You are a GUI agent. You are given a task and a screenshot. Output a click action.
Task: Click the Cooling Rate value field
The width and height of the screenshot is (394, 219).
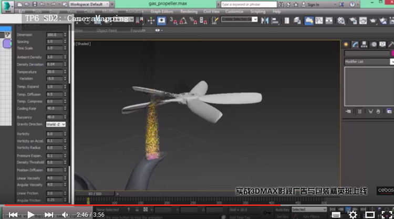[55, 108]
